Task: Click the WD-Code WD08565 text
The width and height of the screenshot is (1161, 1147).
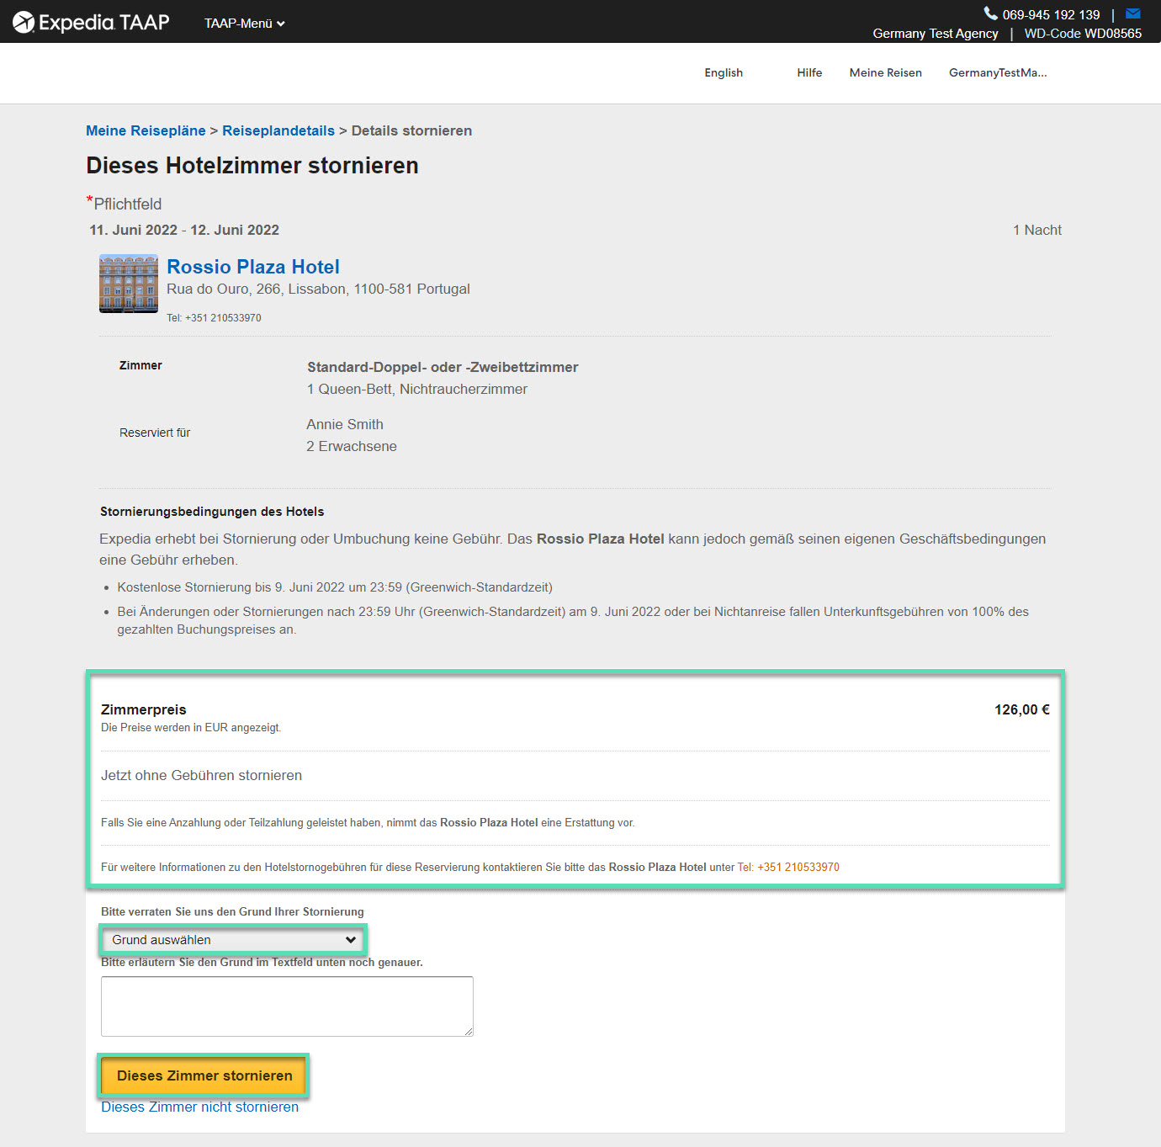Action: tap(1083, 34)
